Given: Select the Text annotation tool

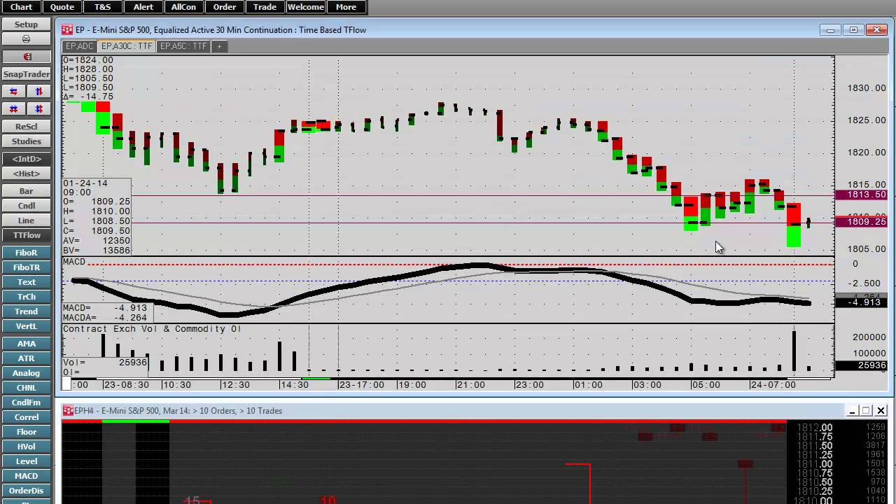Looking at the screenshot, I should (x=27, y=282).
